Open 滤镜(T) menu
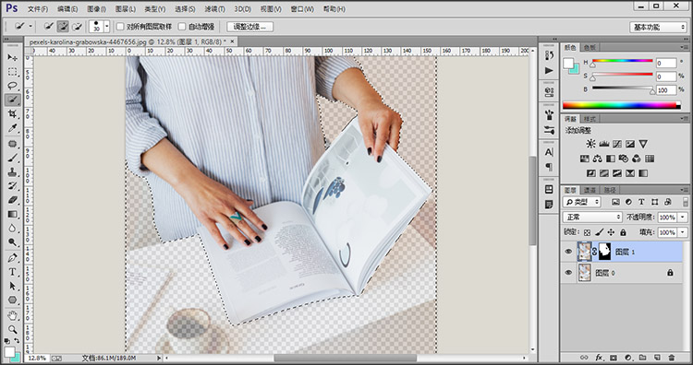Image resolution: width=693 pixels, height=365 pixels. [214, 9]
